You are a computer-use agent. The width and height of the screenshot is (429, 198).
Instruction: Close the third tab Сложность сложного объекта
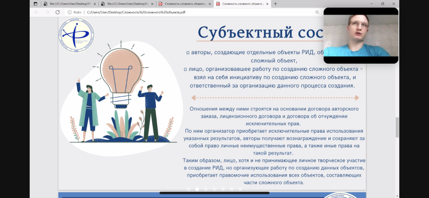point(209,4)
